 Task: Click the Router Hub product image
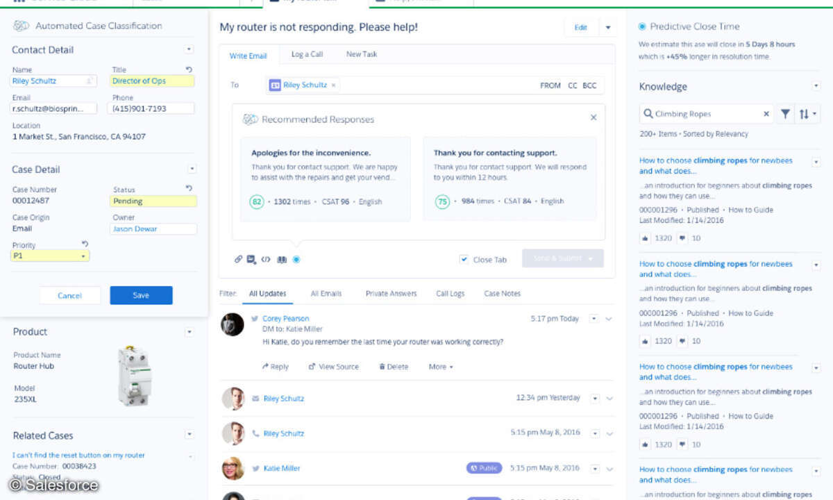pos(133,376)
